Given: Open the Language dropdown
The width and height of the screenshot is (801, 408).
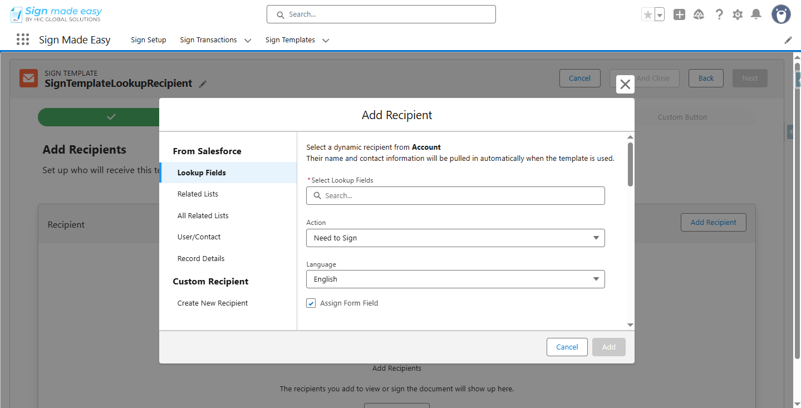Looking at the screenshot, I should click(455, 279).
